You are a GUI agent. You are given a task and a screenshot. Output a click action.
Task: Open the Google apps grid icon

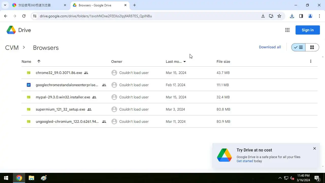287,30
